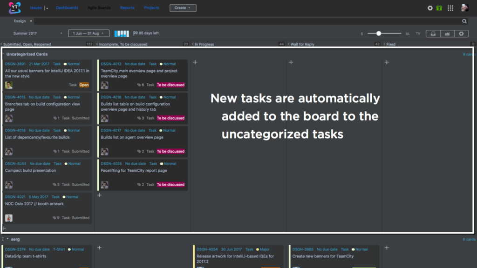Screen dimensions: 477x268
Task: Open the Design board selector dropdown
Action: pos(23,21)
